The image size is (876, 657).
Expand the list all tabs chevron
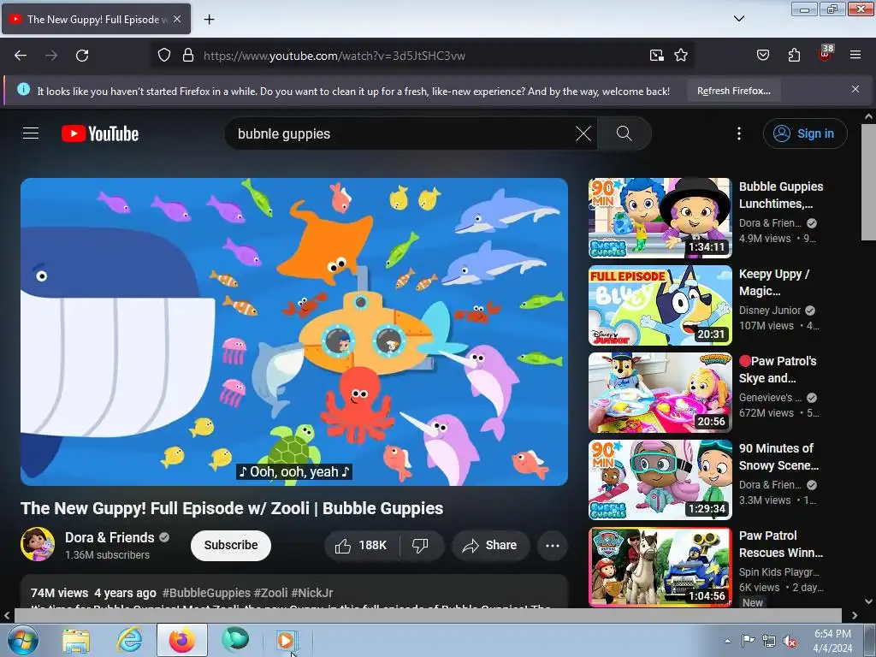point(738,19)
